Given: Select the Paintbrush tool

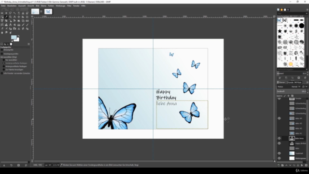Looking at the screenshot, I should tap(27, 25).
